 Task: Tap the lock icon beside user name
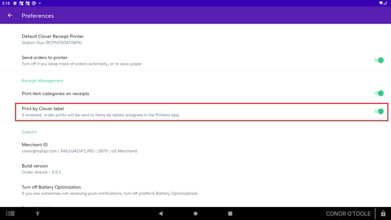pyautogui.click(x=383, y=214)
